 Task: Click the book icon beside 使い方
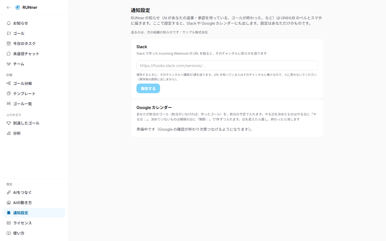pos(9,233)
